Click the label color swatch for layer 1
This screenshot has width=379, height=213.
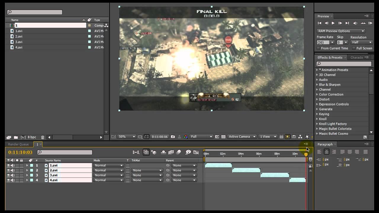pyautogui.click(x=31, y=165)
